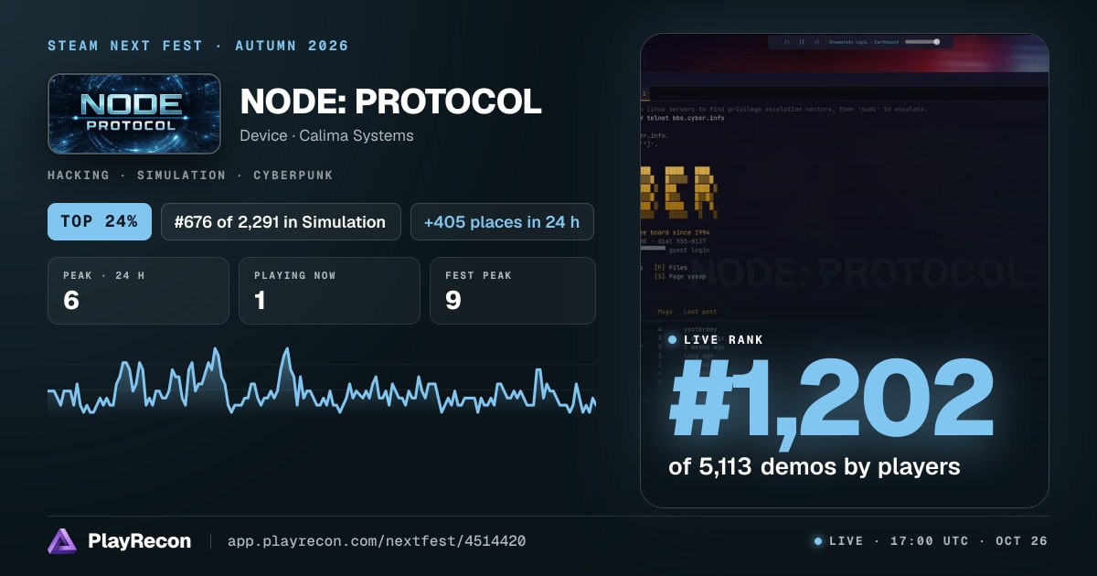The height and width of the screenshot is (576, 1097).
Task: Click the large #1,202 rank number
Action: tap(832, 399)
